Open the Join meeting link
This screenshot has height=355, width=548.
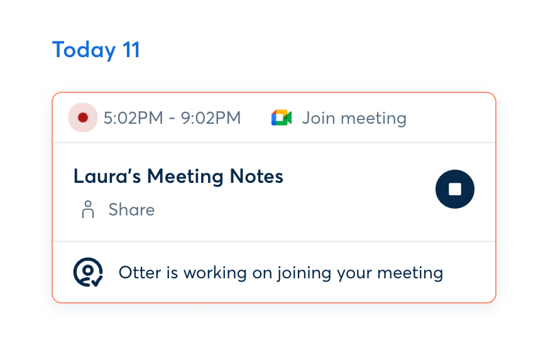(354, 117)
